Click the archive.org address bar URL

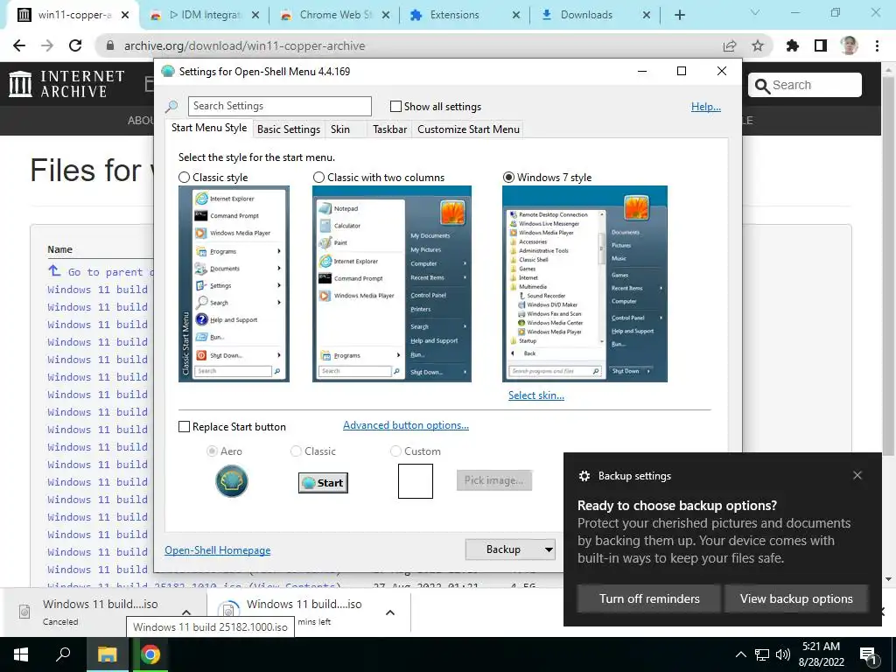(x=245, y=45)
